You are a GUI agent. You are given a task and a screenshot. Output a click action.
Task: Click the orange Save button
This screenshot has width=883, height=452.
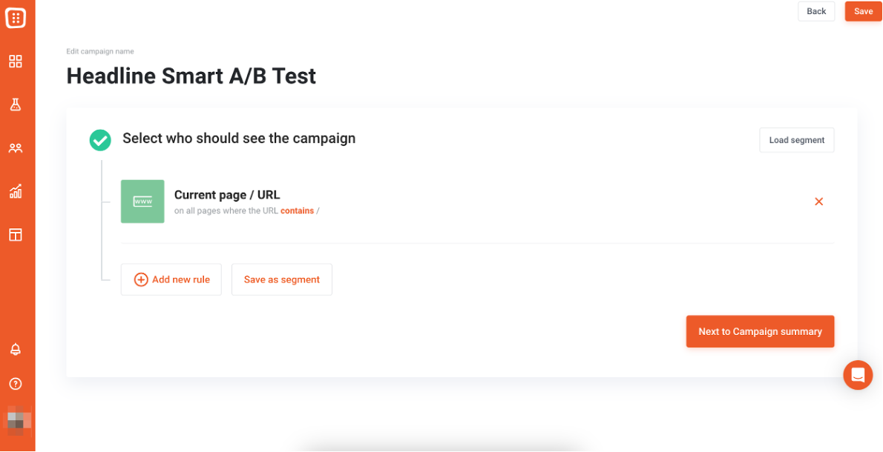point(863,11)
